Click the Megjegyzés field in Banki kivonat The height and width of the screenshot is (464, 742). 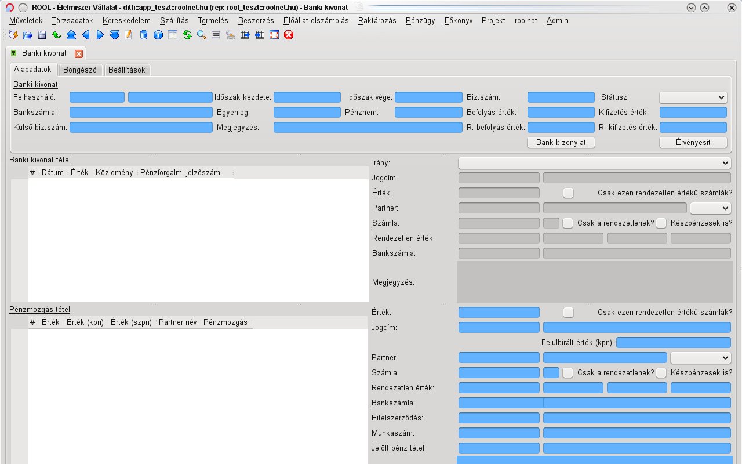point(368,128)
